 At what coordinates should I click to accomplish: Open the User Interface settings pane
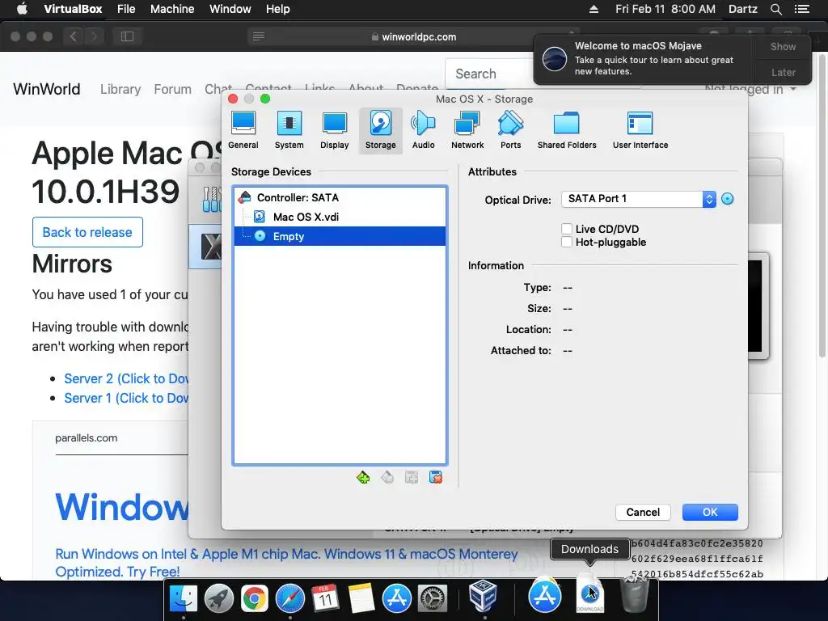pyautogui.click(x=640, y=130)
